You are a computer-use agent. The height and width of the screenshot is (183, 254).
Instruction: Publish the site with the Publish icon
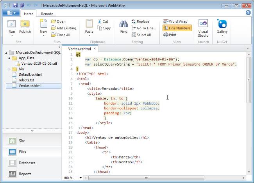[25, 24]
